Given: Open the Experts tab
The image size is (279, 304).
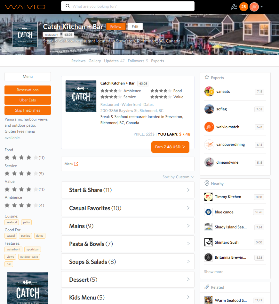Looking at the screenshot, I should click(157, 61).
